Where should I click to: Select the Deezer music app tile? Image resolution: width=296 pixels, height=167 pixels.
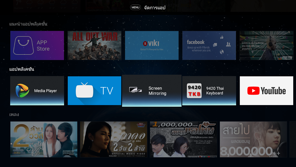click(266, 45)
